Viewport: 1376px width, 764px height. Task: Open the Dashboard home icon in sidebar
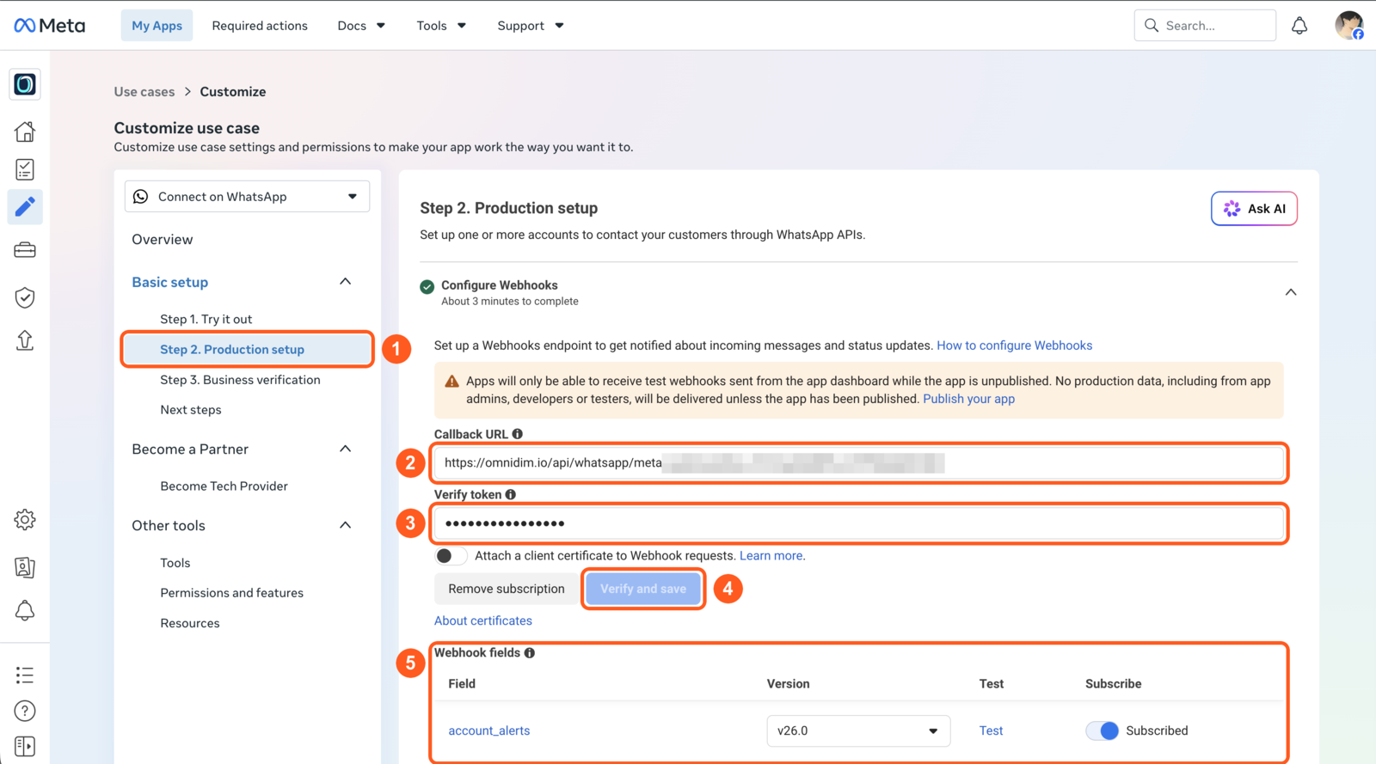click(x=25, y=131)
